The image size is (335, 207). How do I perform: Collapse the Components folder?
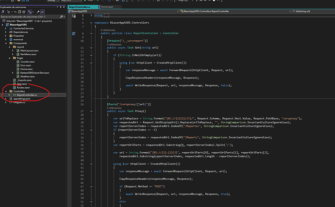[x=6, y=43]
